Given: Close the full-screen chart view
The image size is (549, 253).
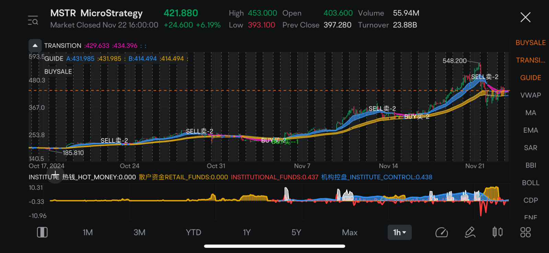Looking at the screenshot, I should [x=525, y=17].
